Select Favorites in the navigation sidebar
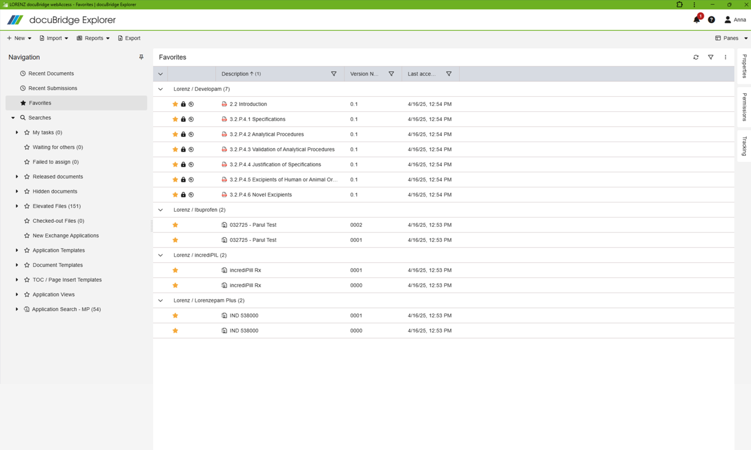 40,103
